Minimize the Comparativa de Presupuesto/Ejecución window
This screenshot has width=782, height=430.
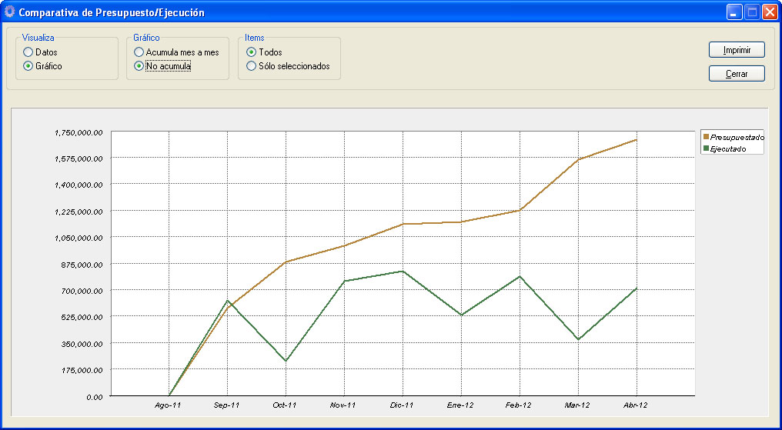pos(734,12)
